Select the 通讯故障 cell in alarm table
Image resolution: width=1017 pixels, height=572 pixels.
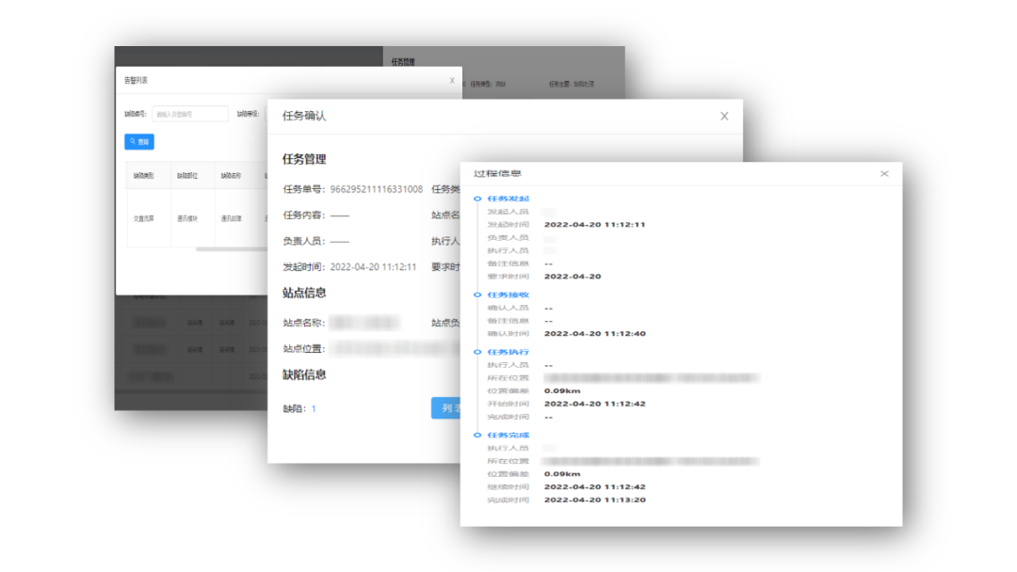pyautogui.click(x=231, y=219)
